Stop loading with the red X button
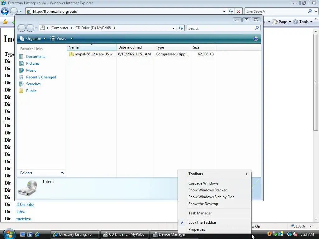The height and width of the screenshot is (239, 319). 239,12
